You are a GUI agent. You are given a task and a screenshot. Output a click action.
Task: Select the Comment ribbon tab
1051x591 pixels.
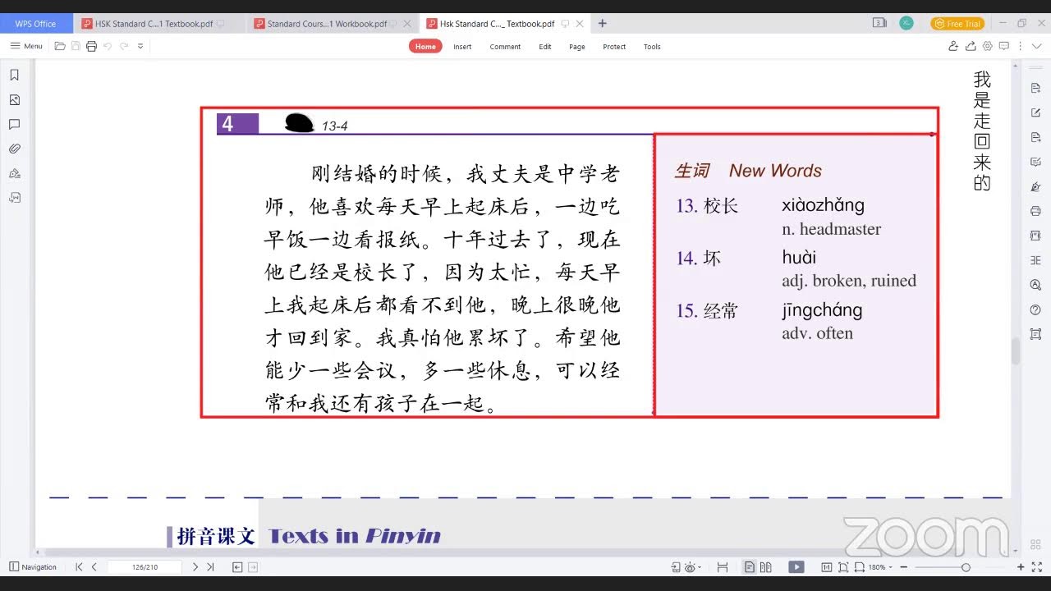pos(505,47)
